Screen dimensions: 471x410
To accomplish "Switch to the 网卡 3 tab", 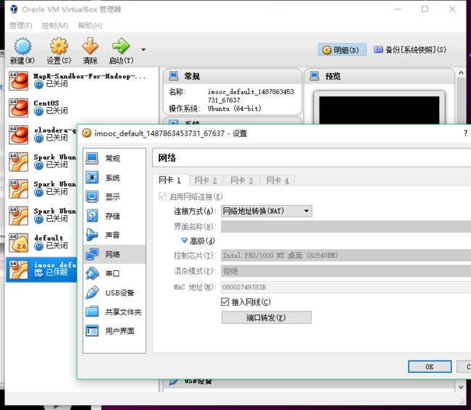I will click(x=242, y=180).
